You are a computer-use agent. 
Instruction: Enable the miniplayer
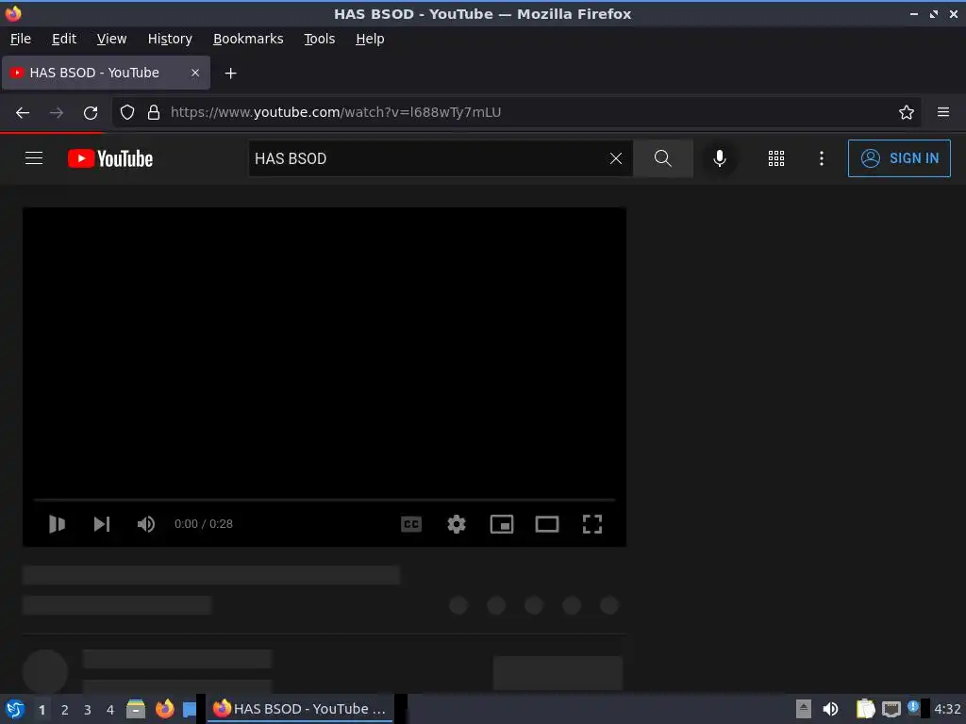[x=502, y=524]
